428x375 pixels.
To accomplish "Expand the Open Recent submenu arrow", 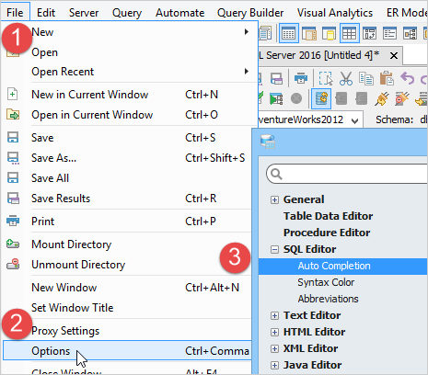I will point(247,72).
